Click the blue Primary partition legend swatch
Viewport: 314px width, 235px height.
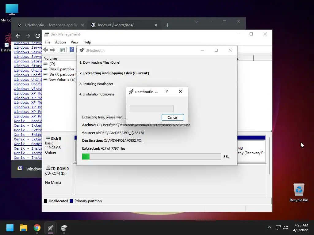[71, 201]
